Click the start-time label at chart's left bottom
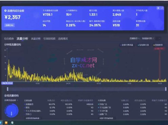The height and width of the screenshot is (125, 168). click(7, 83)
